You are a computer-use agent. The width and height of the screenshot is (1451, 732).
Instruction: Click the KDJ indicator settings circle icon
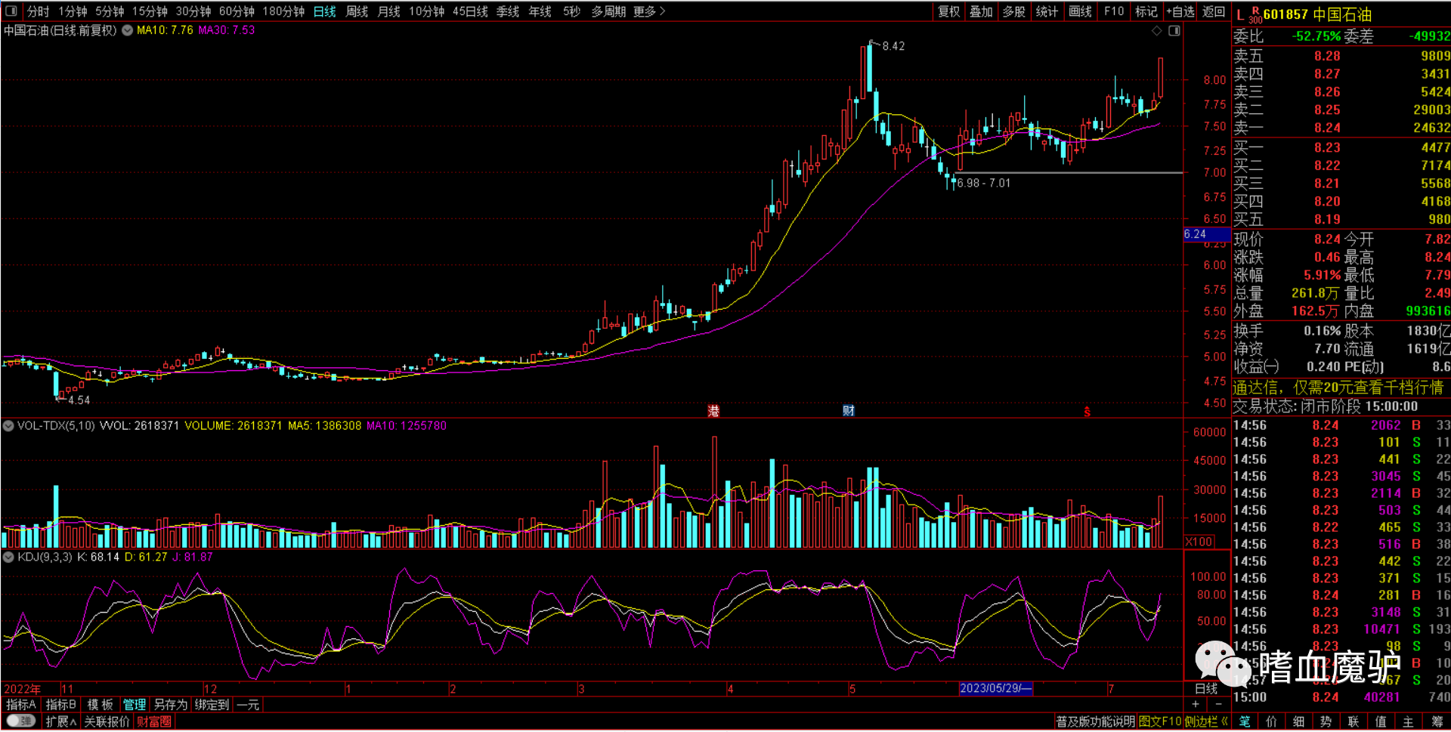click(x=8, y=557)
